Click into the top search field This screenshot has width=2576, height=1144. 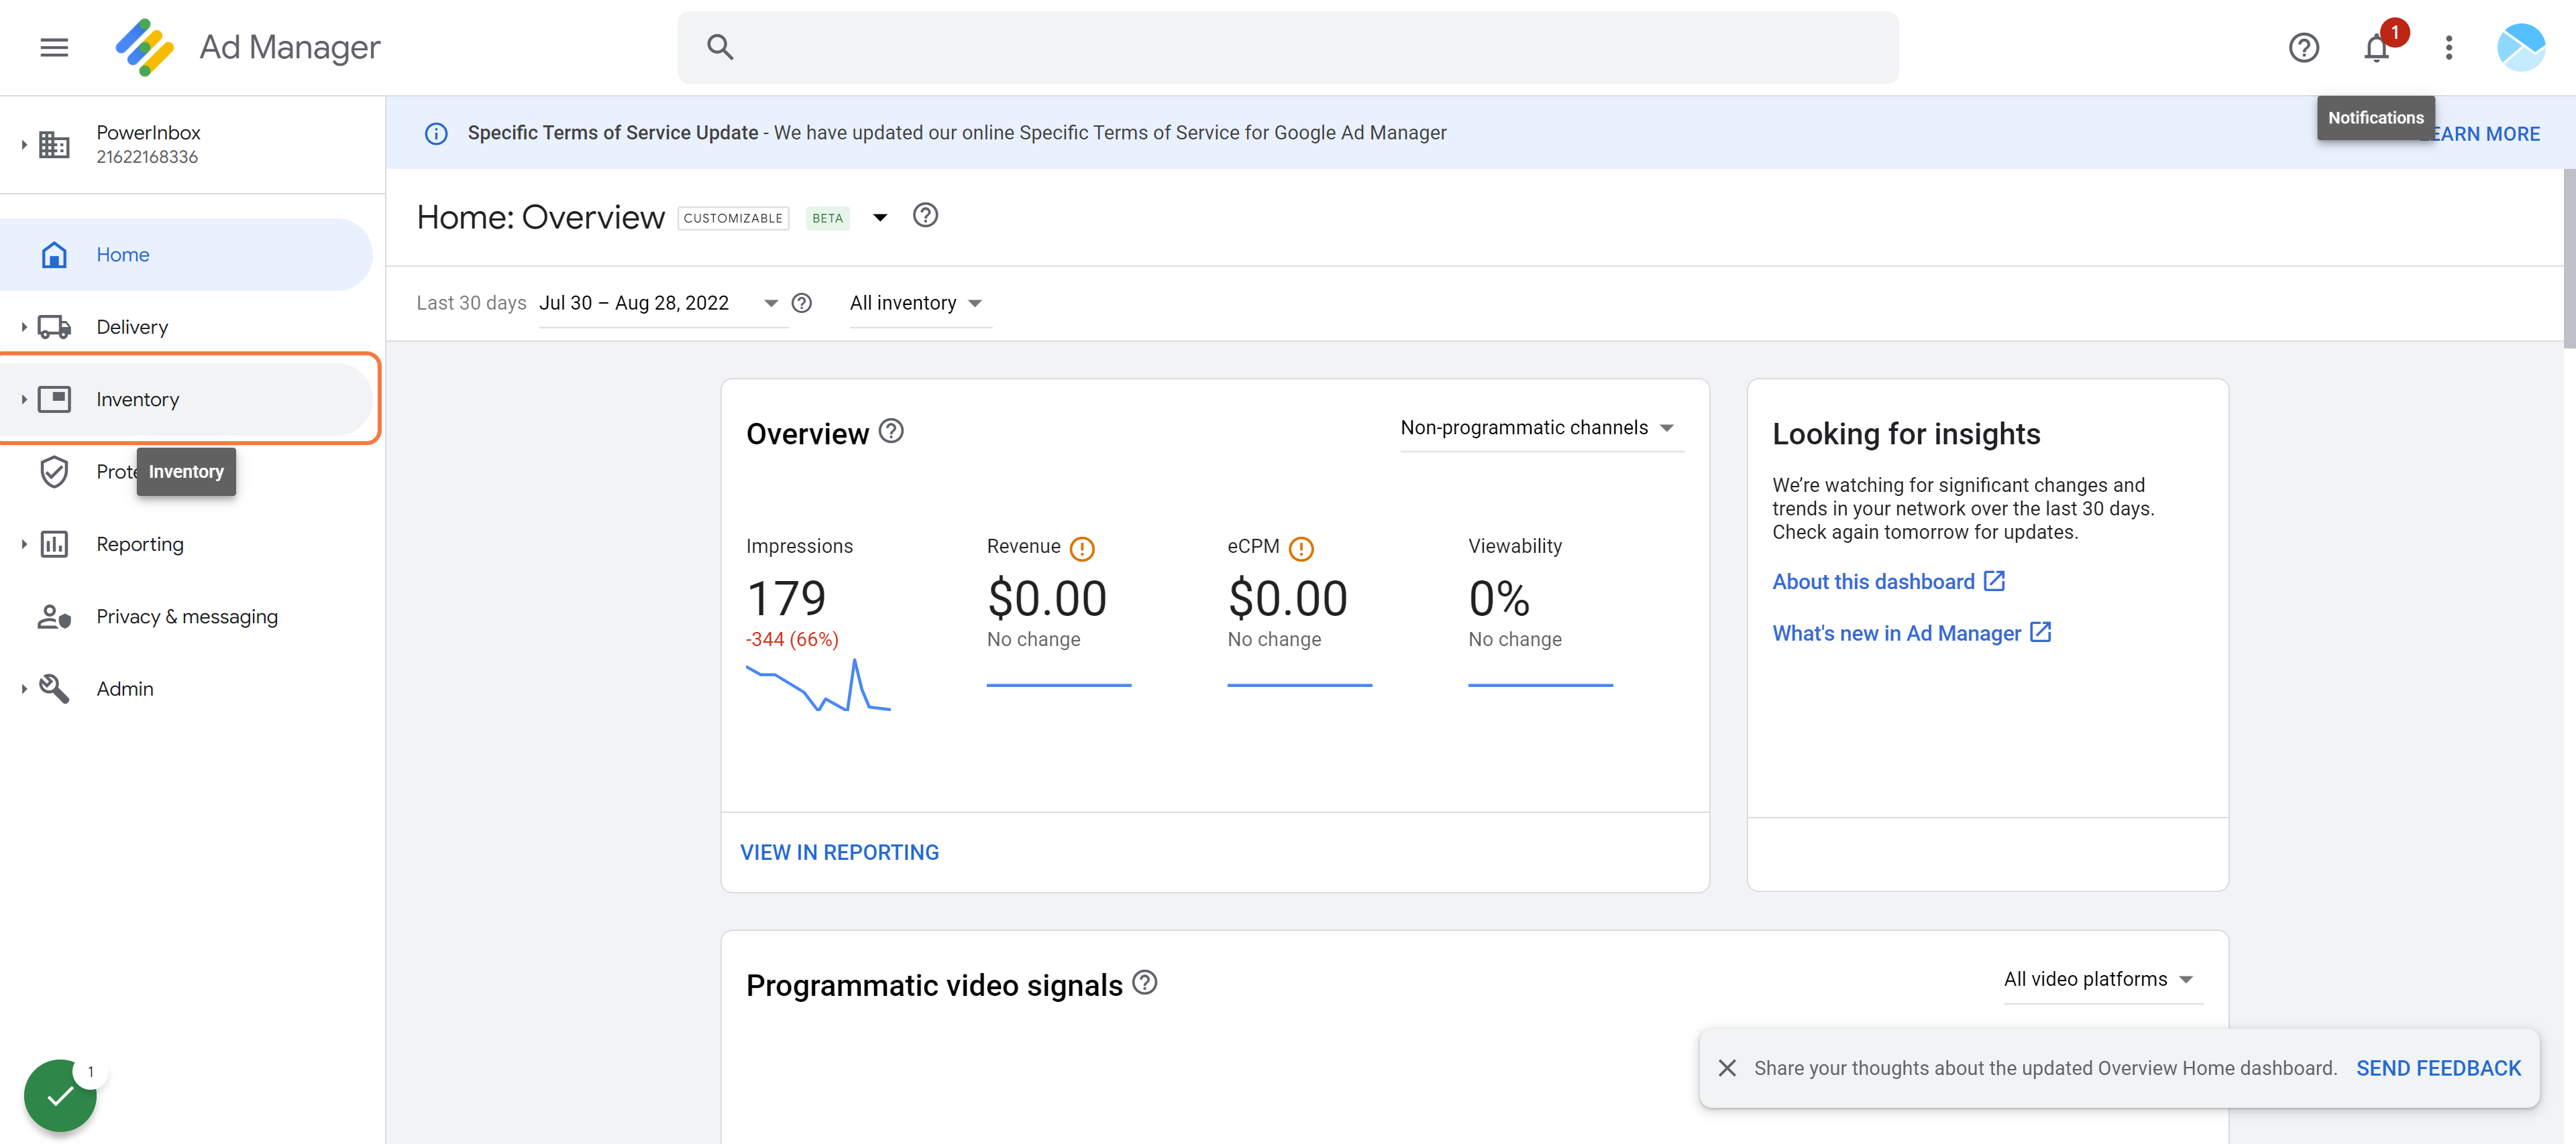(1287, 47)
